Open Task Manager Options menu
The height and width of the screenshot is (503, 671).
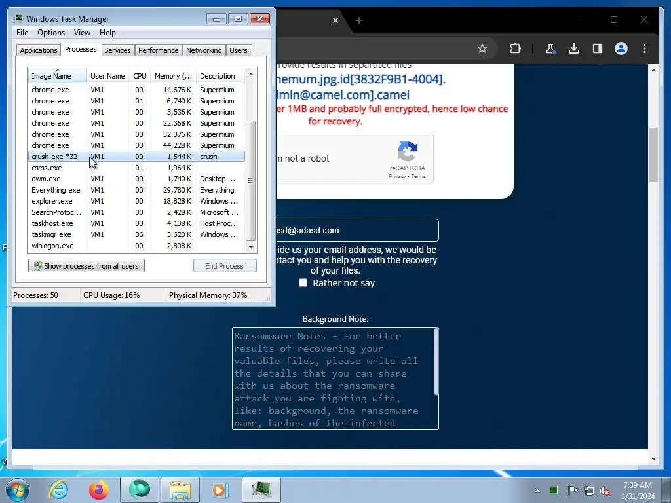(x=51, y=33)
